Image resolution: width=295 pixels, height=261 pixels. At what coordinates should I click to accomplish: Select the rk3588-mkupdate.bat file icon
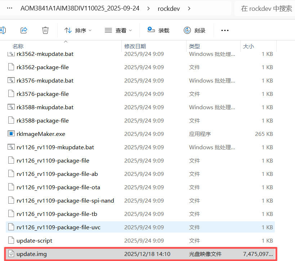click(11, 107)
